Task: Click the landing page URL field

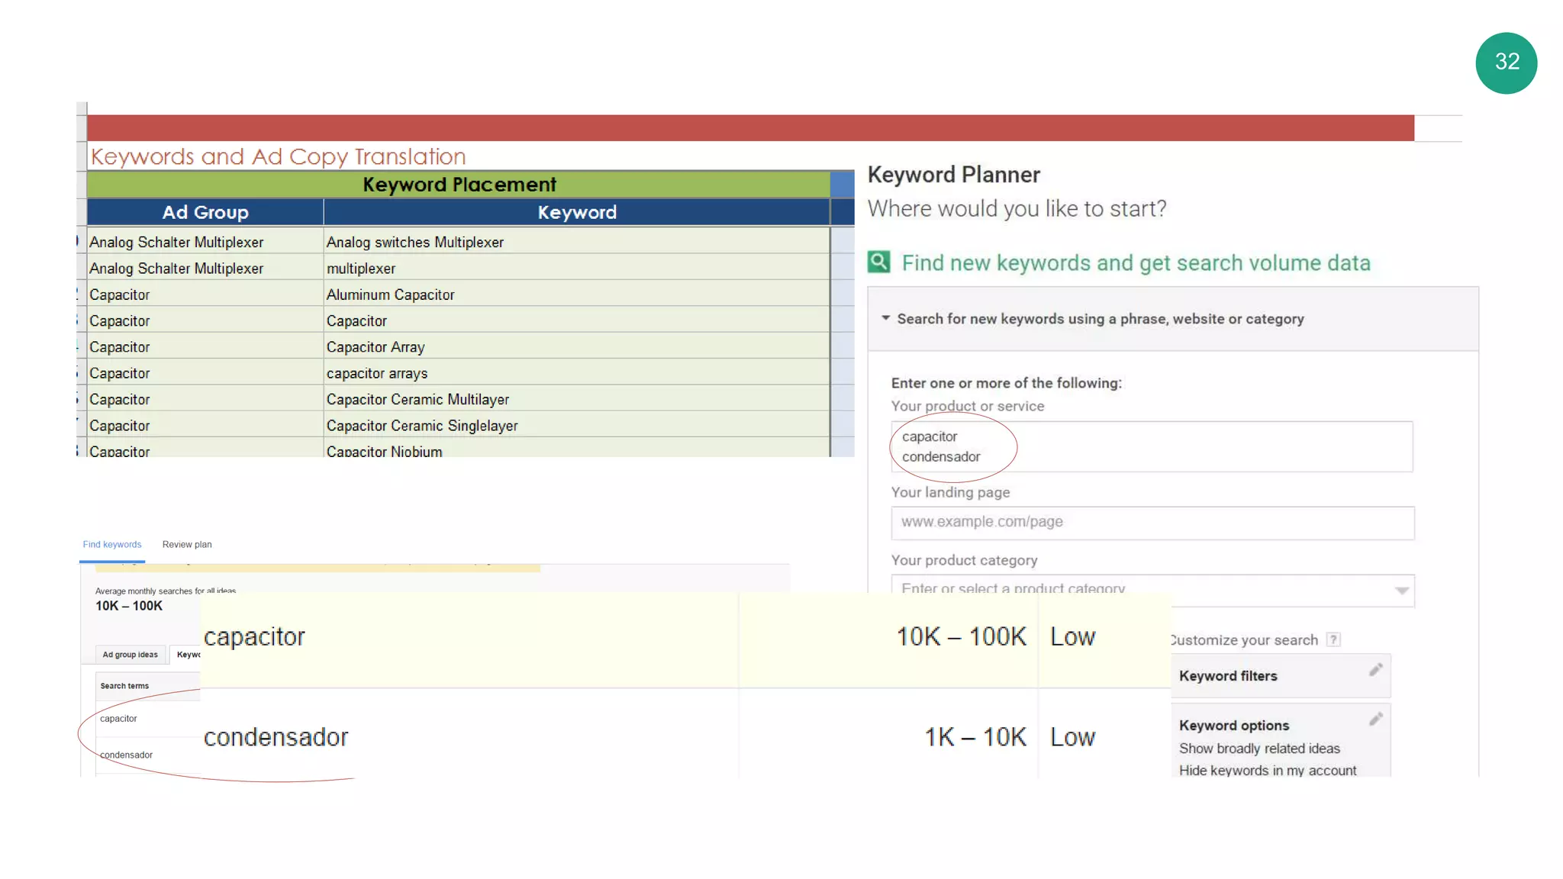Action: click(x=1152, y=523)
